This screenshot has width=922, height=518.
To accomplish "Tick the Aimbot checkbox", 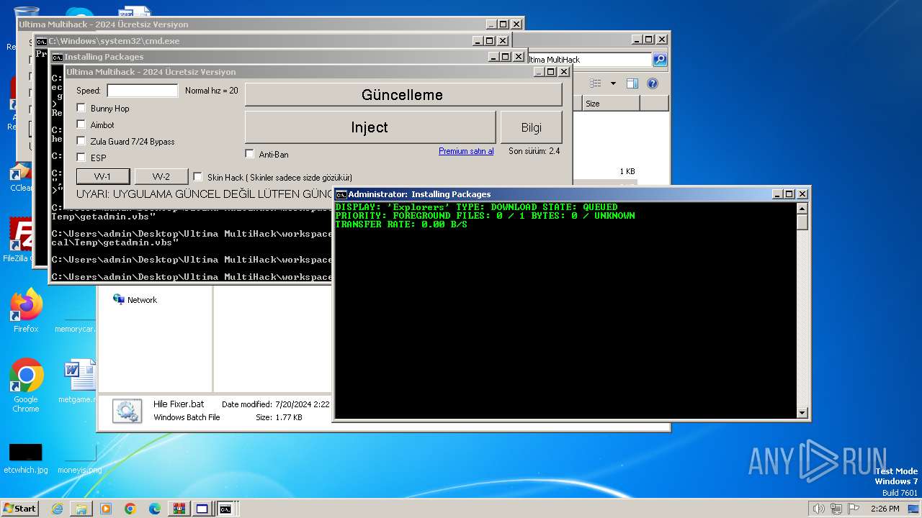I will (81, 125).
